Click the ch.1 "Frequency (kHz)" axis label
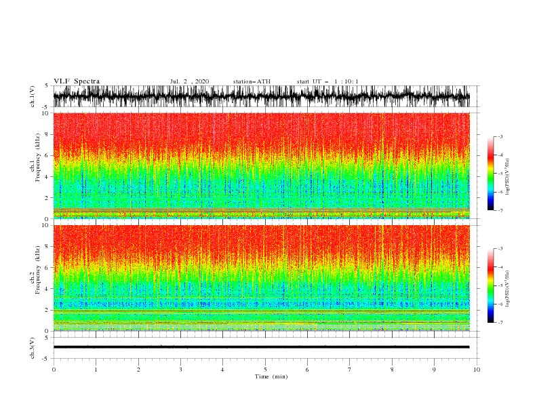The image size is (537, 415). [x=38, y=157]
